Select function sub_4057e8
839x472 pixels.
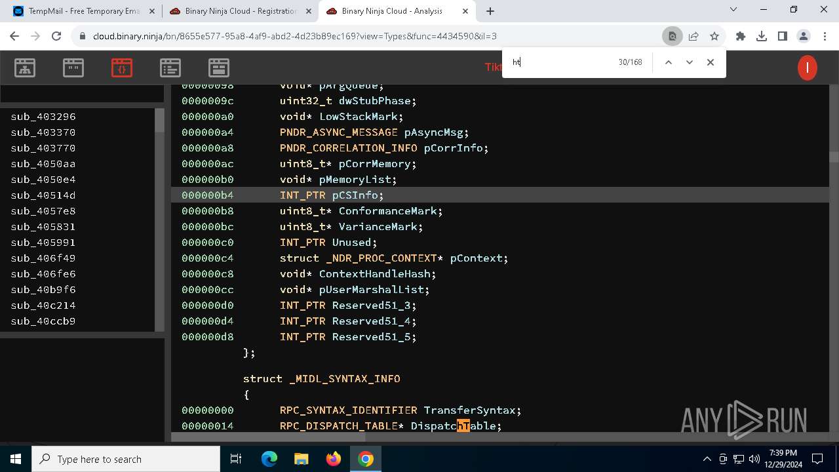[43, 211]
